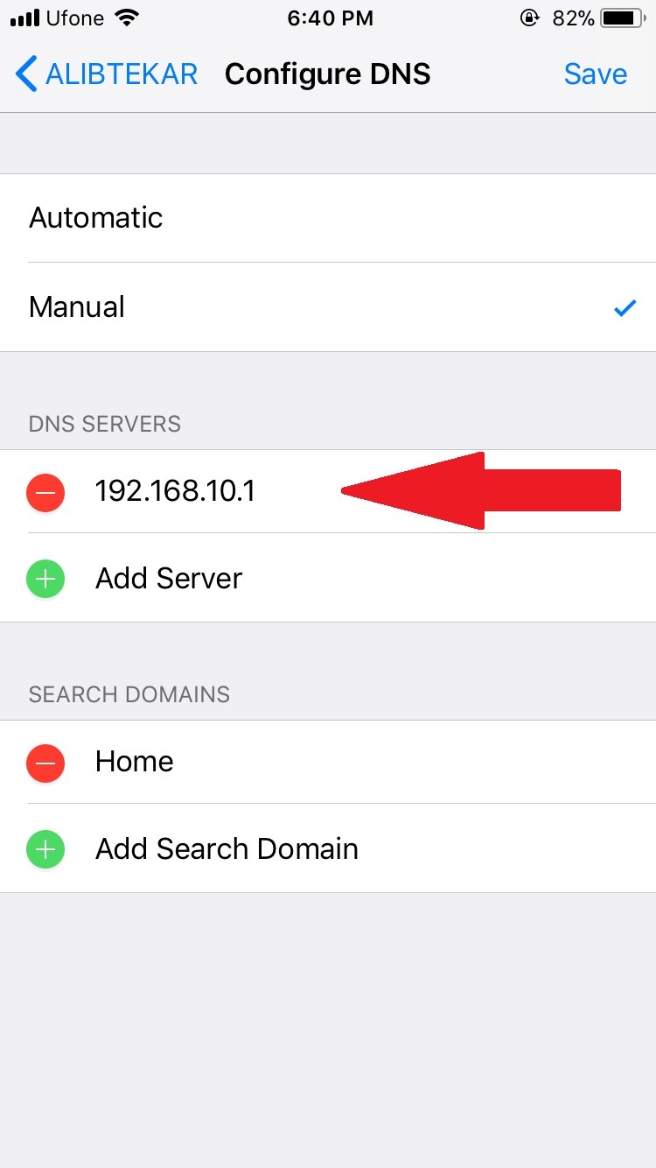This screenshot has height=1168, width=656.
Task: Tap the red minus icon beside 192.168.10.1
Action: point(45,492)
